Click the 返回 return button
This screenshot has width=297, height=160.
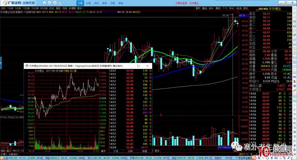click(x=246, y=8)
